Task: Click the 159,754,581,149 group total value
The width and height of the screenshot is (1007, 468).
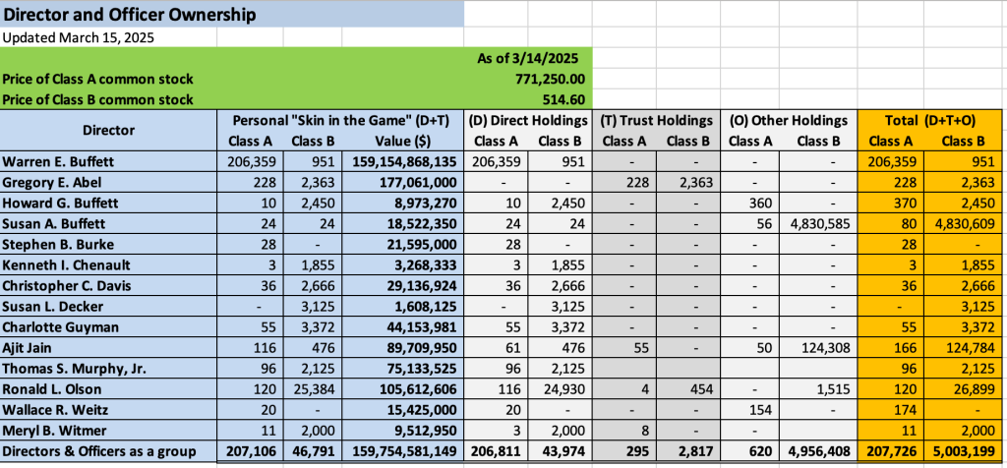Action: point(402,450)
